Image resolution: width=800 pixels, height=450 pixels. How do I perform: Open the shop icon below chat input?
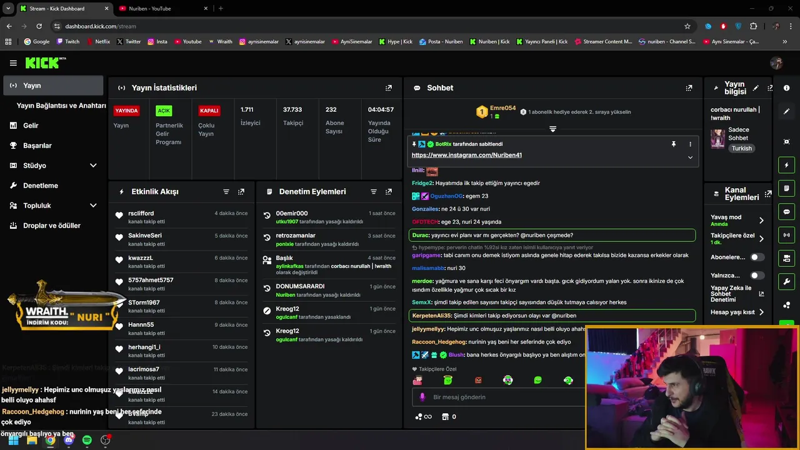tap(445, 416)
